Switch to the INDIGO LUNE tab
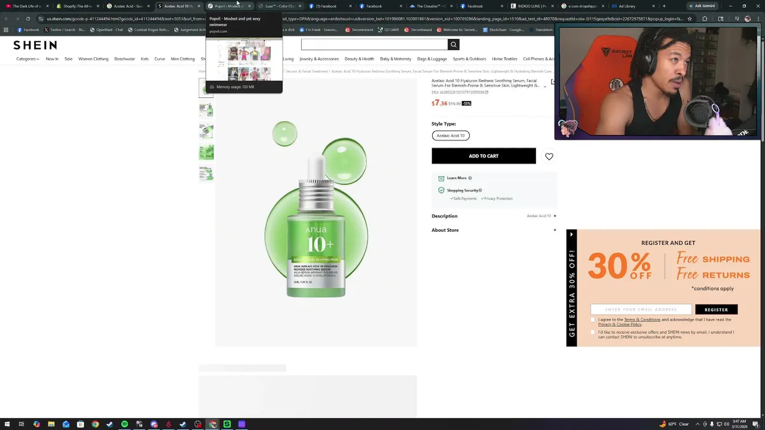The width and height of the screenshot is (765, 430). [x=532, y=6]
